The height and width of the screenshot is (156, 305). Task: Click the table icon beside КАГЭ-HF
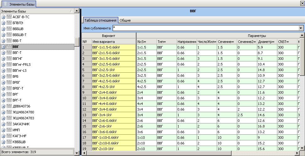(9, 136)
